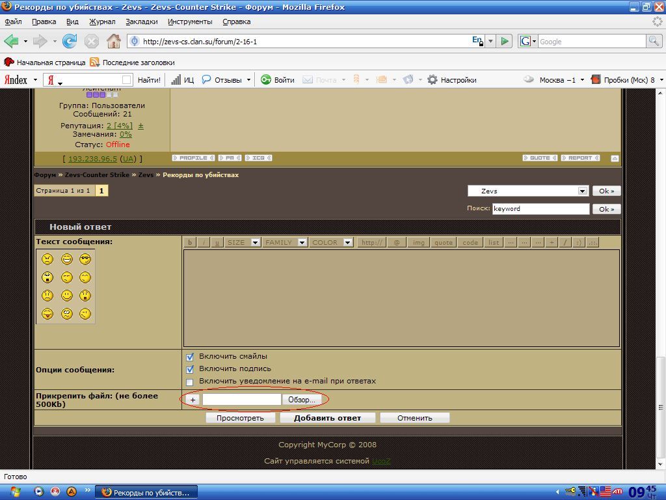The height and width of the screenshot is (500, 666).
Task: Click the scroll-to-top arrow in post footer
Action: point(615,158)
